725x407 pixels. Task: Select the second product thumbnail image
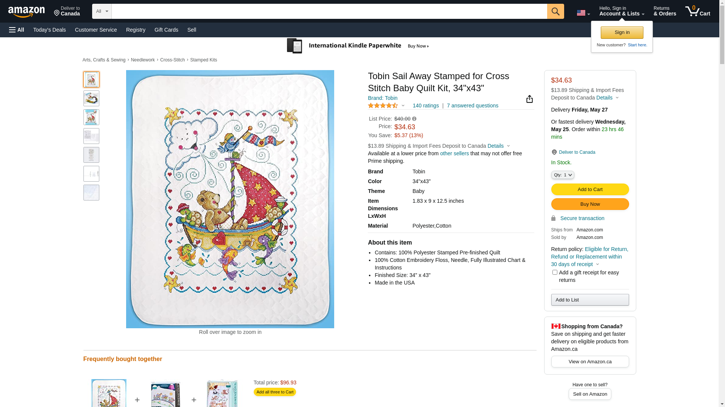point(91,98)
